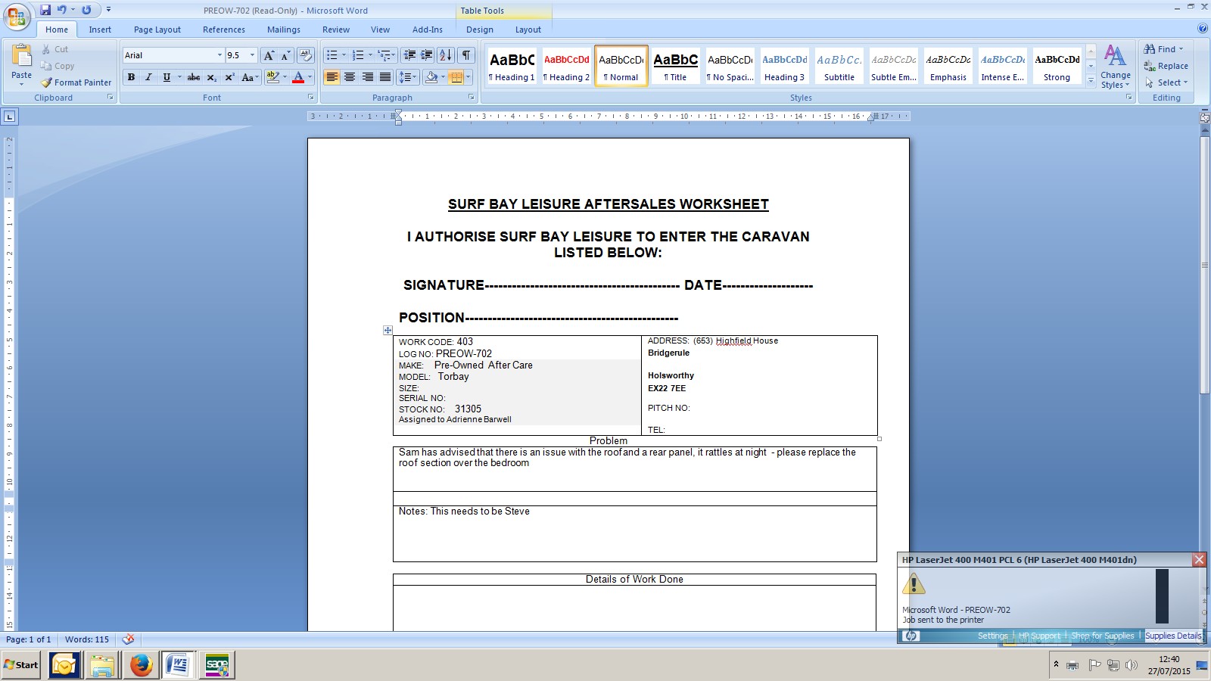Click the Format Painter brush icon

click(47, 82)
